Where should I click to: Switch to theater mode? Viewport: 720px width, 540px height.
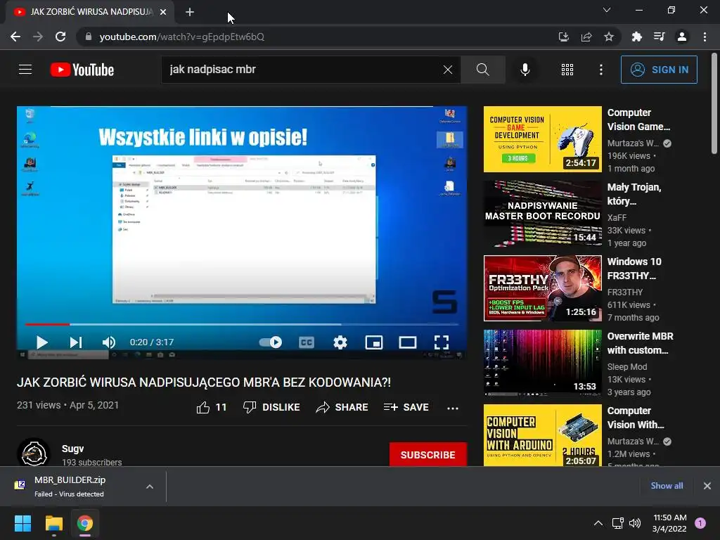click(408, 342)
